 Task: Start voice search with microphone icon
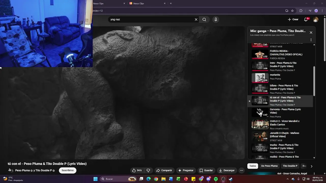point(216,20)
